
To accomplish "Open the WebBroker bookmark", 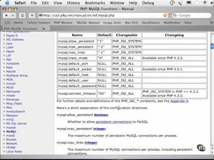I will pyautogui.click(x=172, y=23).
